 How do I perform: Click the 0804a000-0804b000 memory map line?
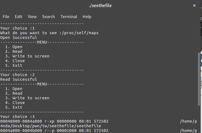[x=99, y=131]
